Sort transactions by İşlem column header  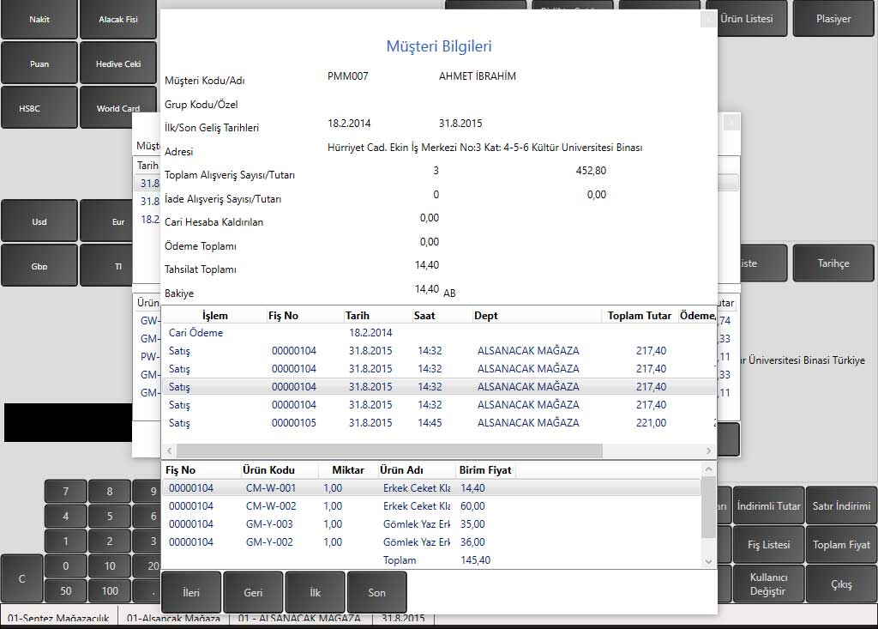pos(214,316)
